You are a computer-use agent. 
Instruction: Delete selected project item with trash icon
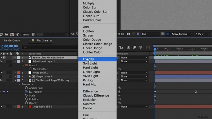(33, 34)
